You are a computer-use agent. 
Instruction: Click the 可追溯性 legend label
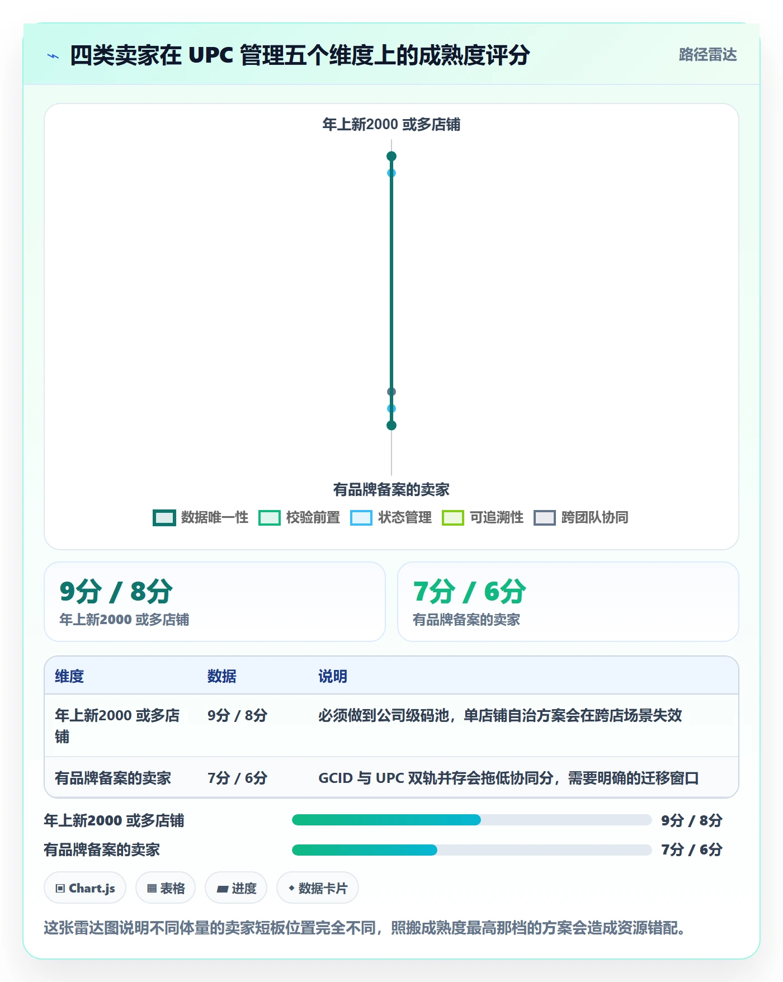(497, 518)
